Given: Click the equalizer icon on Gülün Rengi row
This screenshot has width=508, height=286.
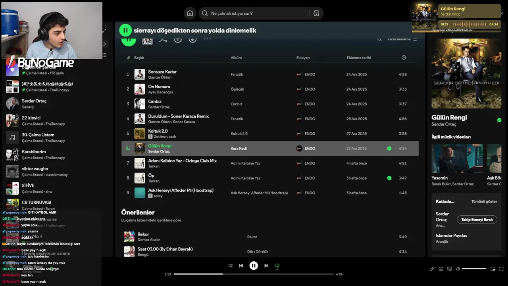Looking at the screenshot, I should point(128,149).
